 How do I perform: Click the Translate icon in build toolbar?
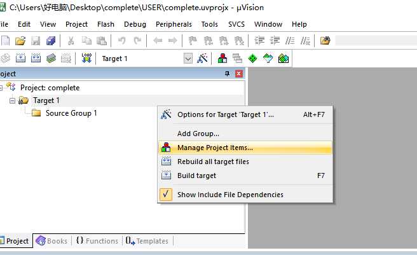pyautogui.click(x=5, y=58)
